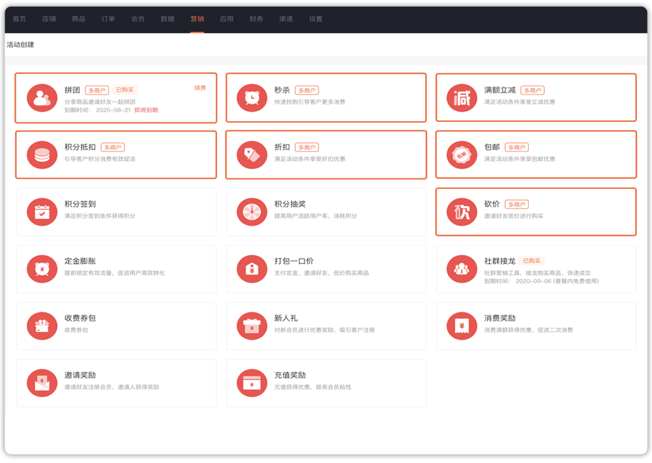Open the 打包一口价 activity title
The width and height of the screenshot is (652, 463).
(293, 261)
